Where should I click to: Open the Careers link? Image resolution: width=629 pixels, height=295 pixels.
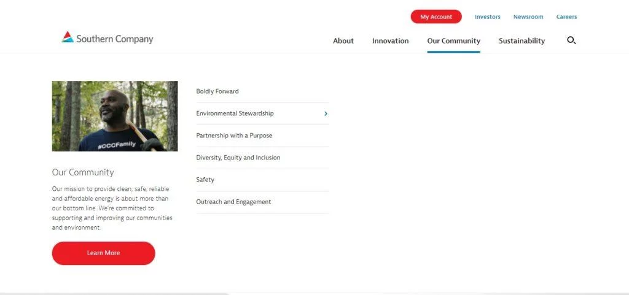[566, 17]
